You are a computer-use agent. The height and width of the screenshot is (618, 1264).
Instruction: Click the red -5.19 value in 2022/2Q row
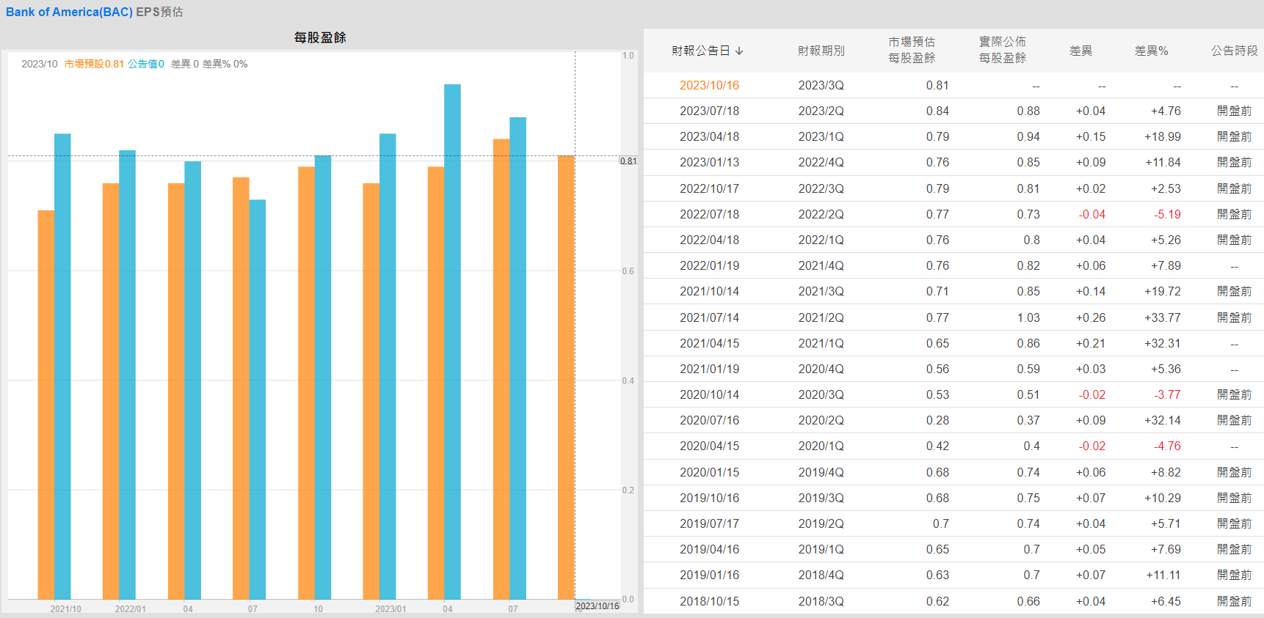(1166, 214)
